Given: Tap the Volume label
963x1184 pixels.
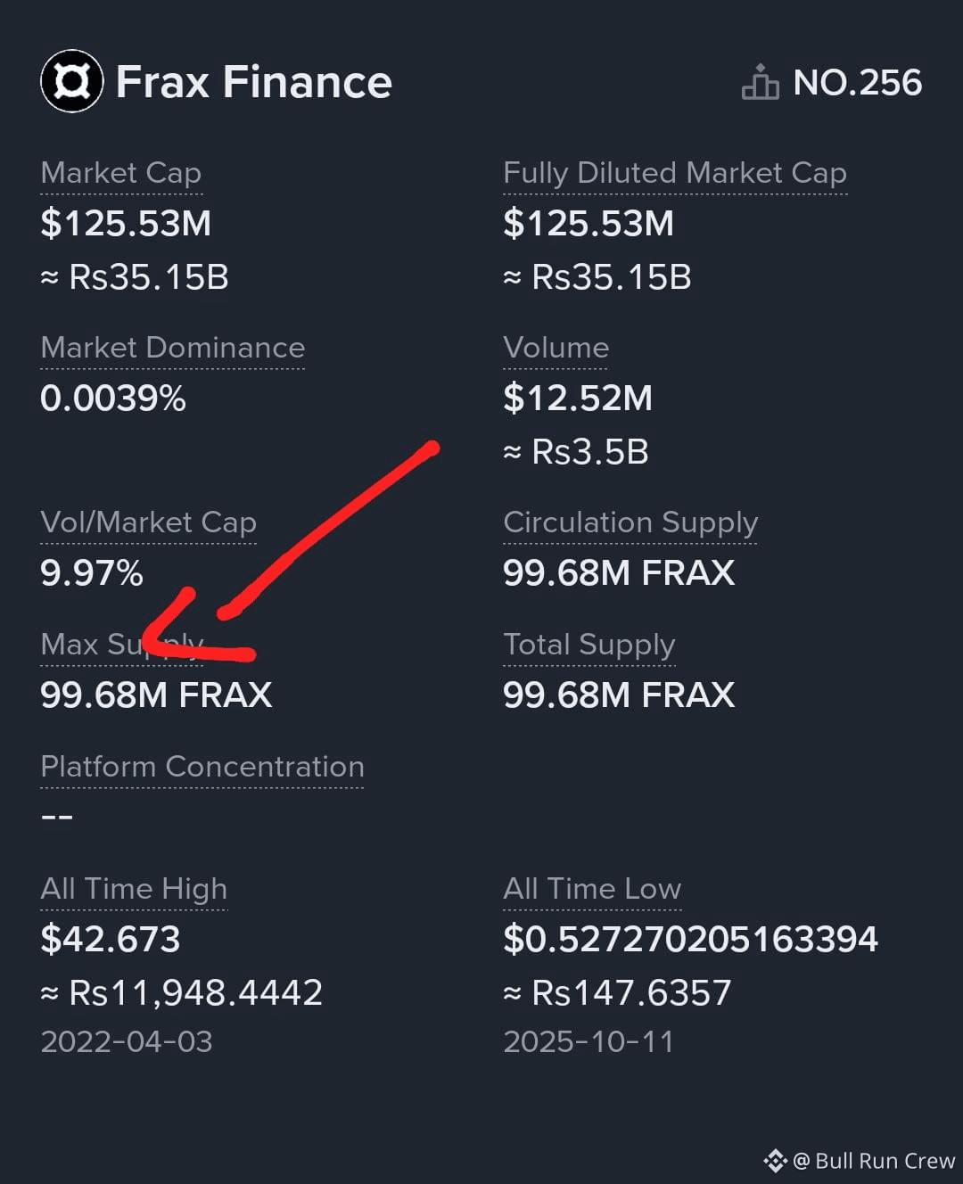Looking at the screenshot, I should coord(556,347).
